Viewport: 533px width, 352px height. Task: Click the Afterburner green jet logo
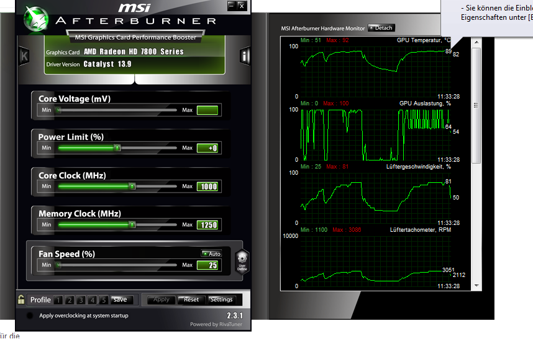(x=36, y=20)
